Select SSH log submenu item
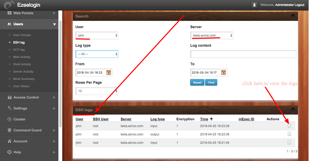 point(19,43)
